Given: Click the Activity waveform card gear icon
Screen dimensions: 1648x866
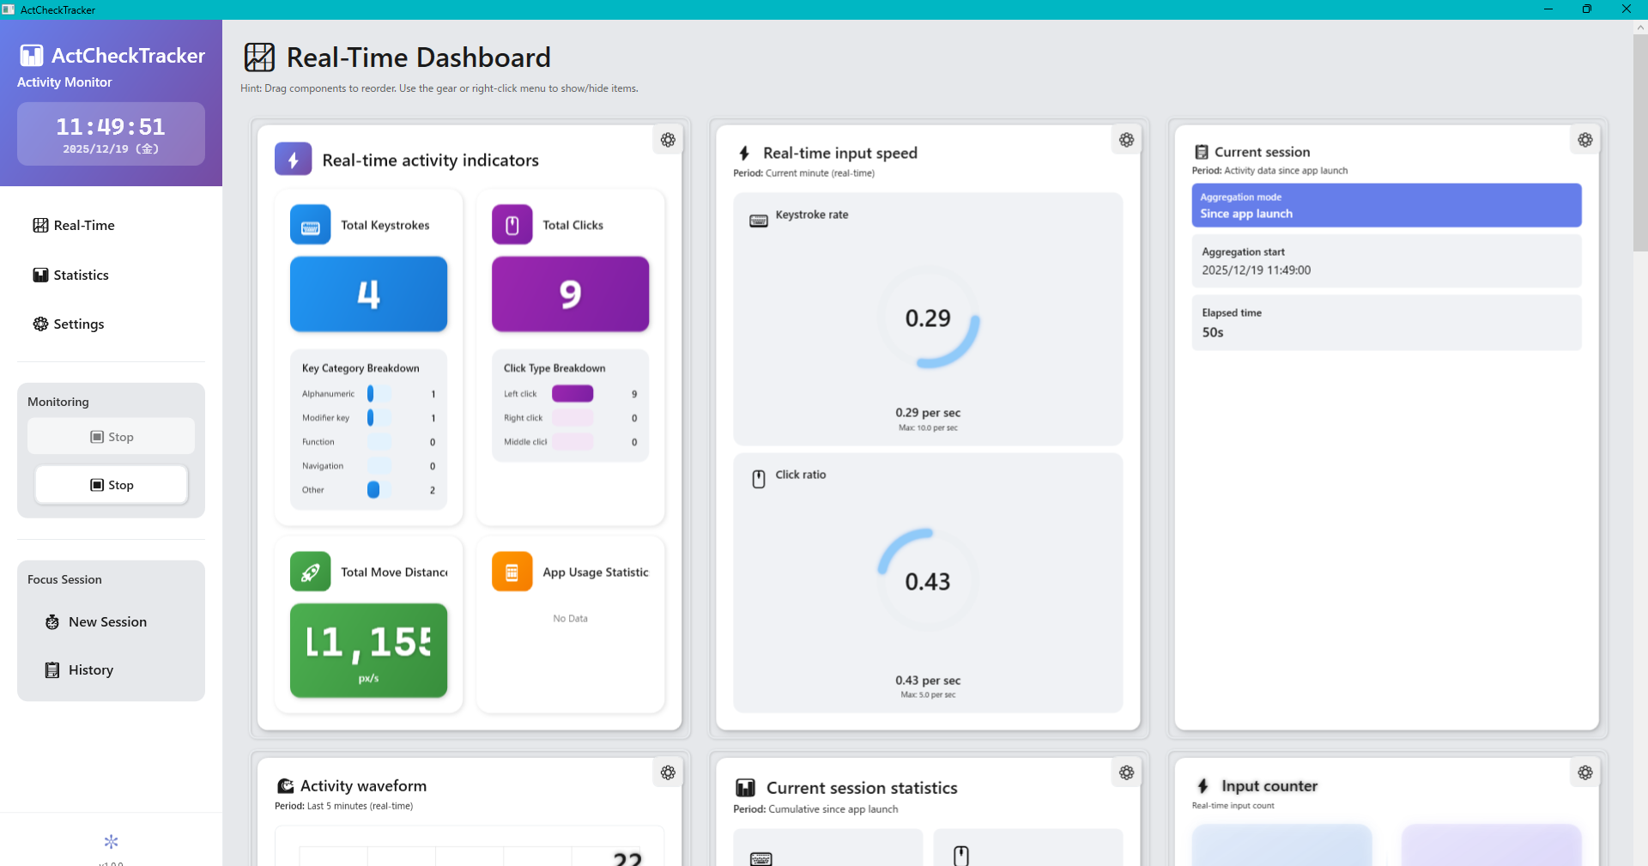Looking at the screenshot, I should click(x=668, y=772).
